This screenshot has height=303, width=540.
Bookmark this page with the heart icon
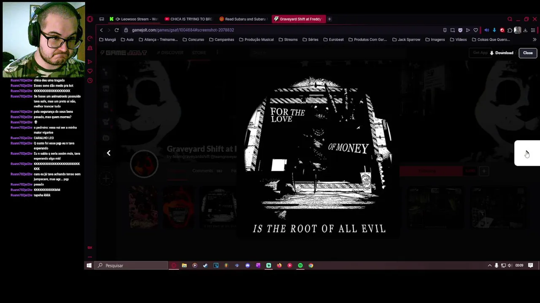475,30
